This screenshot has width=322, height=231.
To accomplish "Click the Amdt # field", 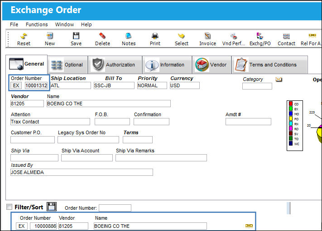I will [x=248, y=122].
